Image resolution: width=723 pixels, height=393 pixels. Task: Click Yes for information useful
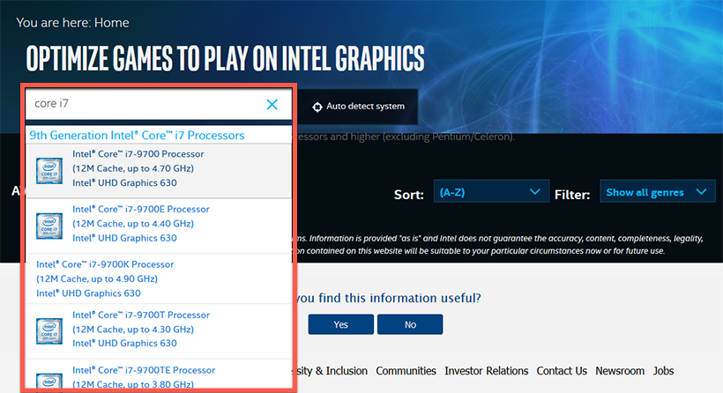click(341, 324)
